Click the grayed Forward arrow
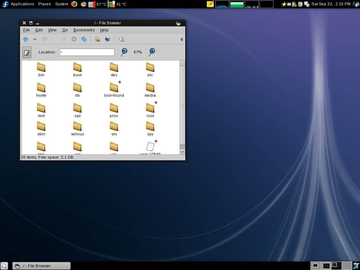360x270 pixels. point(44,39)
